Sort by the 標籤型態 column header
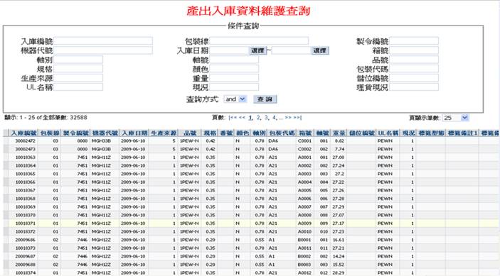Image resolution: width=500 pixels, height=276 pixels. [x=431, y=133]
